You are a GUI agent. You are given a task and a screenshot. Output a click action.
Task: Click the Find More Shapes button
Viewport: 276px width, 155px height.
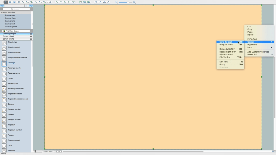point(16,31)
